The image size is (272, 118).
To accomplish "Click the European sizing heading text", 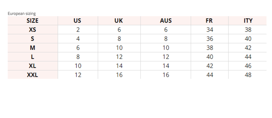I will (22, 13).
